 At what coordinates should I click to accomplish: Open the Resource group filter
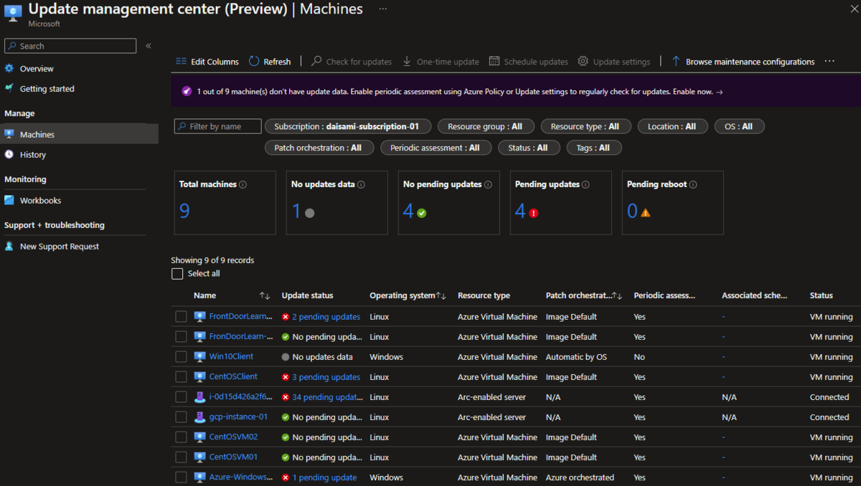pyautogui.click(x=485, y=126)
